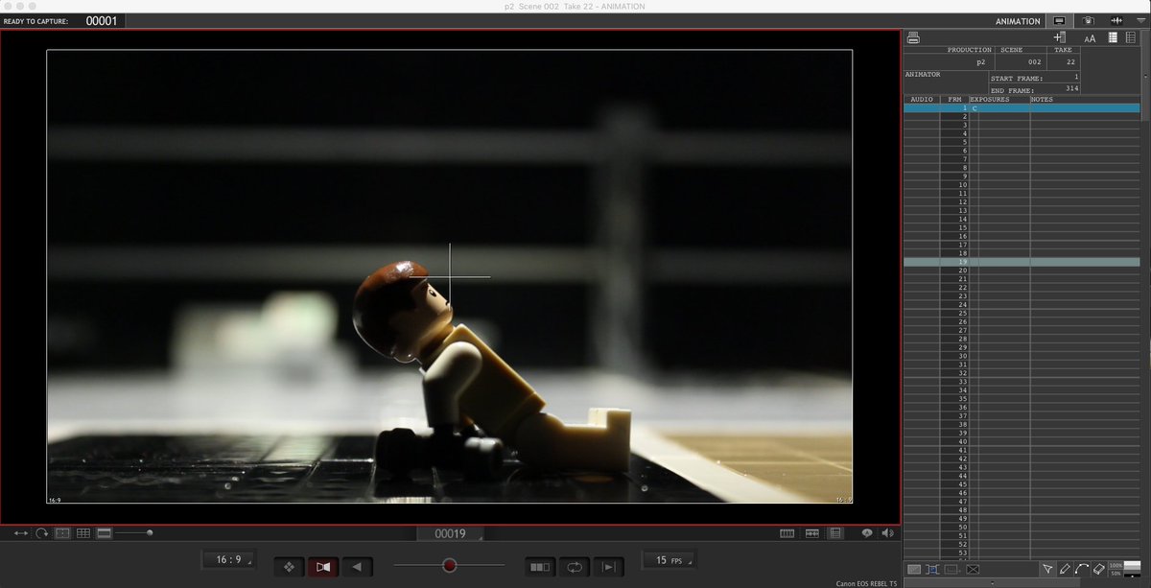Click the ANIMATION workspace label

(x=1018, y=21)
